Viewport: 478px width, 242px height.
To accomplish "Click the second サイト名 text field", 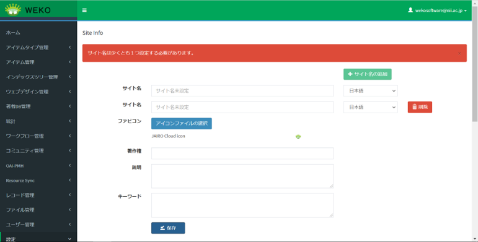I will coord(242,107).
